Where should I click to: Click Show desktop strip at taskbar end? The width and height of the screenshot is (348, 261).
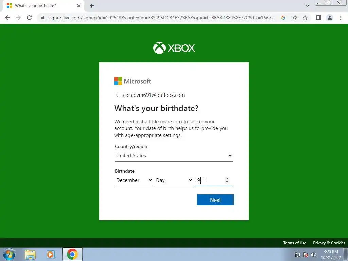(346, 254)
